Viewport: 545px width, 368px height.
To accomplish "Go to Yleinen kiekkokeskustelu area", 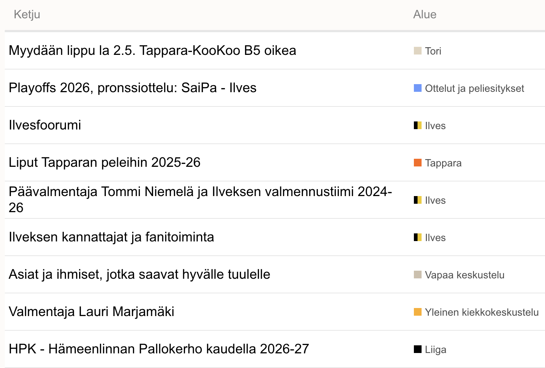I will tap(482, 312).
